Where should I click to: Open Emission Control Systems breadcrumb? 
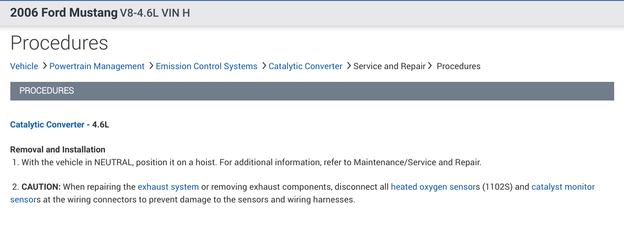(x=206, y=66)
